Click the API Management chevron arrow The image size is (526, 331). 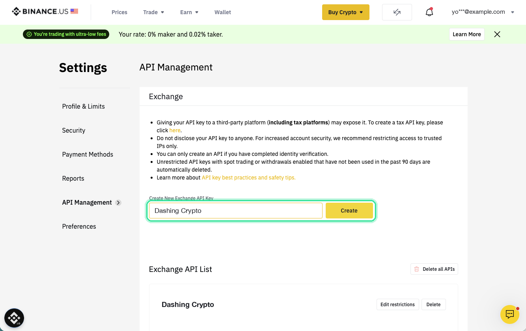[x=118, y=203]
